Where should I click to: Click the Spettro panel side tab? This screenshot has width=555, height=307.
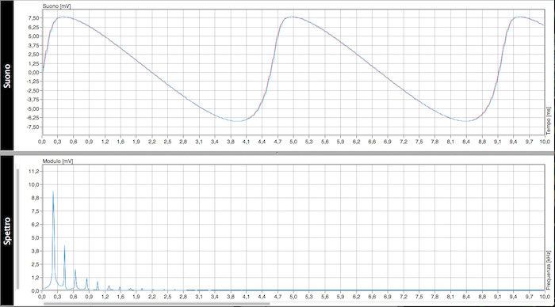point(6,231)
